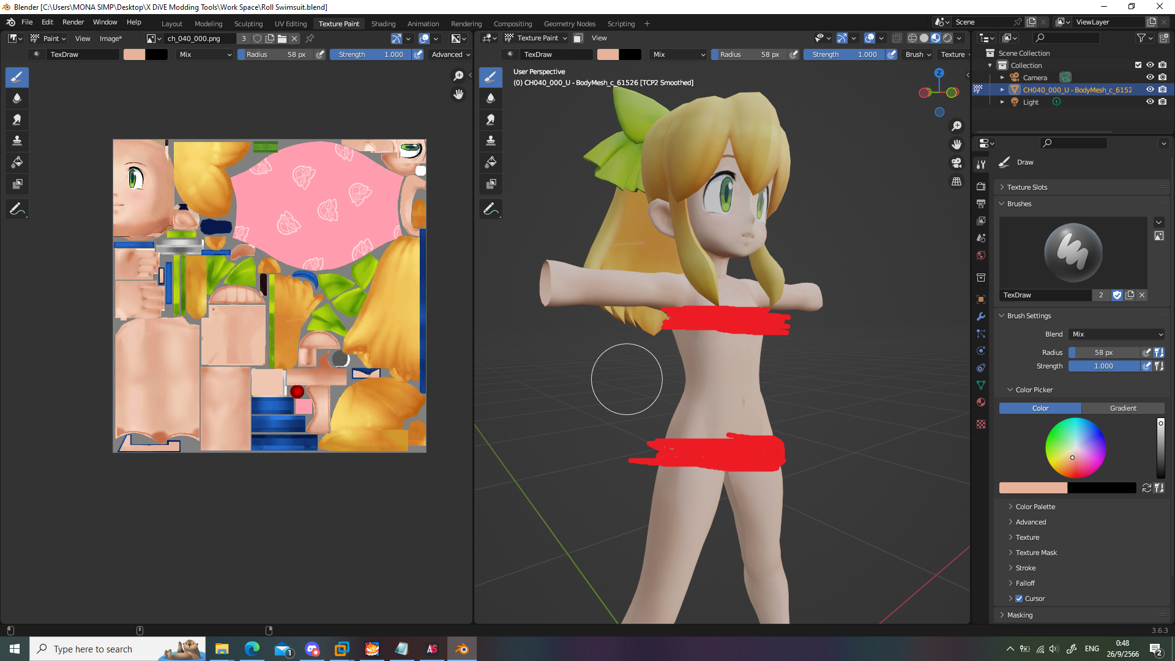Open the Tool properties tab

(x=981, y=164)
